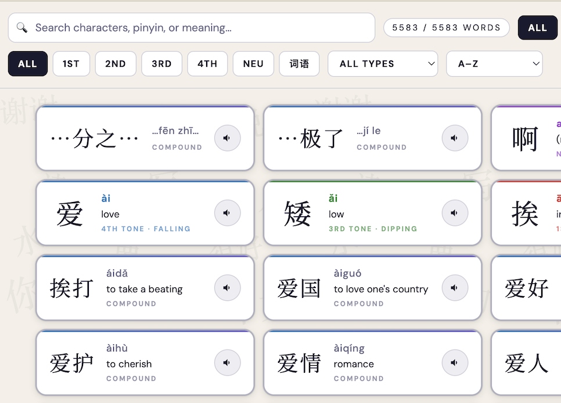Click the pinyin ǎi text

[x=333, y=198]
